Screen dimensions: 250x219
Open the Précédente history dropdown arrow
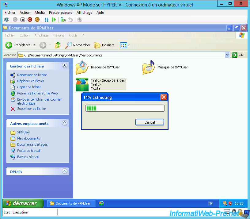point(34,45)
